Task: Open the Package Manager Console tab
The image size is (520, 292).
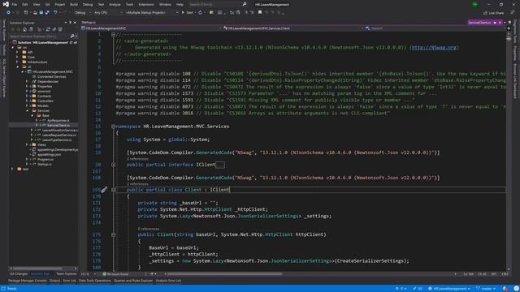Action: coord(27,281)
